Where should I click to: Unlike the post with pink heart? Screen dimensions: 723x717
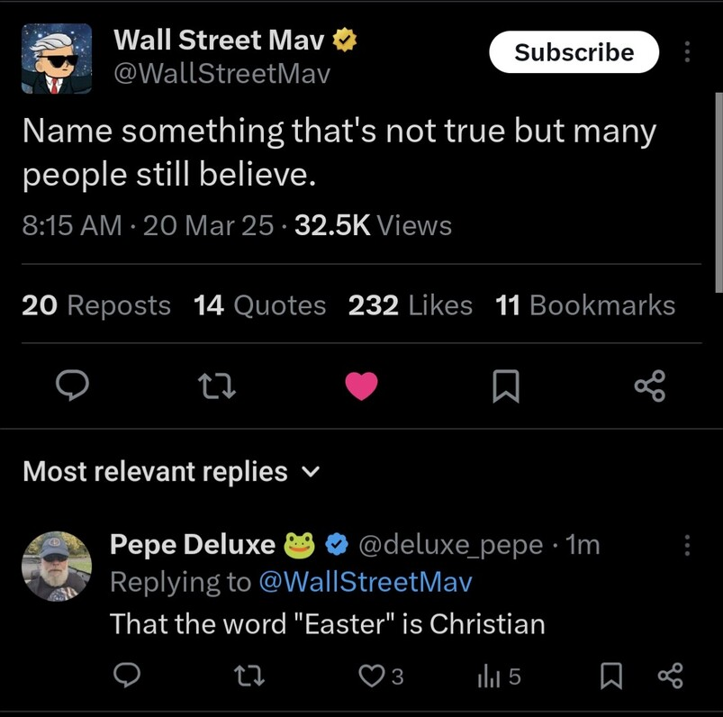(362, 386)
